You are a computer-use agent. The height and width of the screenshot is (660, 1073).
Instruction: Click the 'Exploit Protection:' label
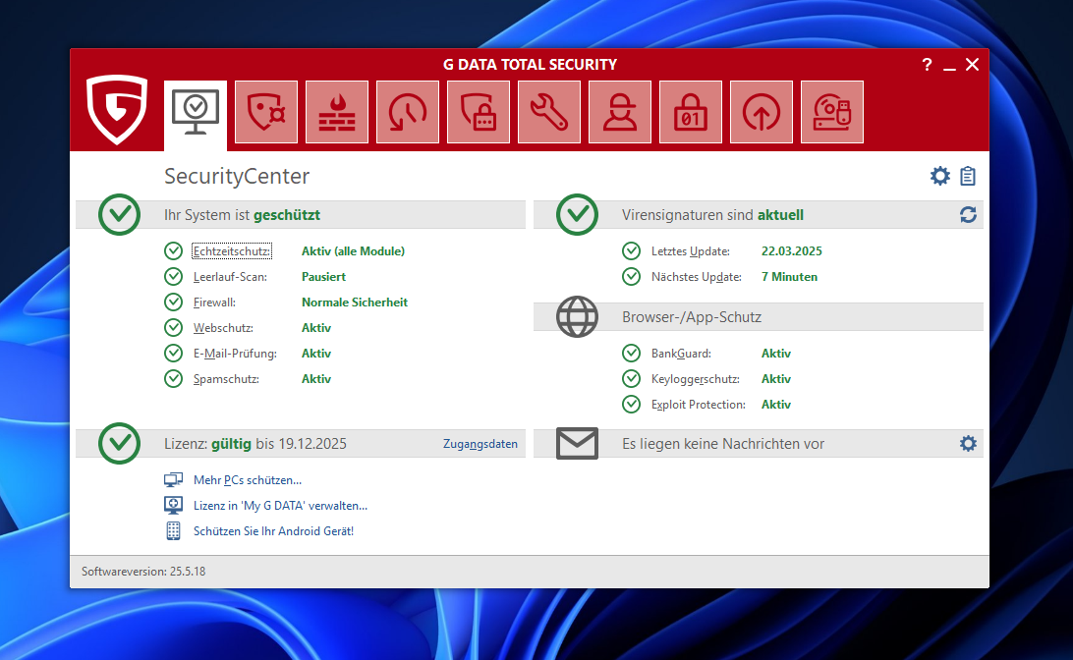tap(698, 405)
